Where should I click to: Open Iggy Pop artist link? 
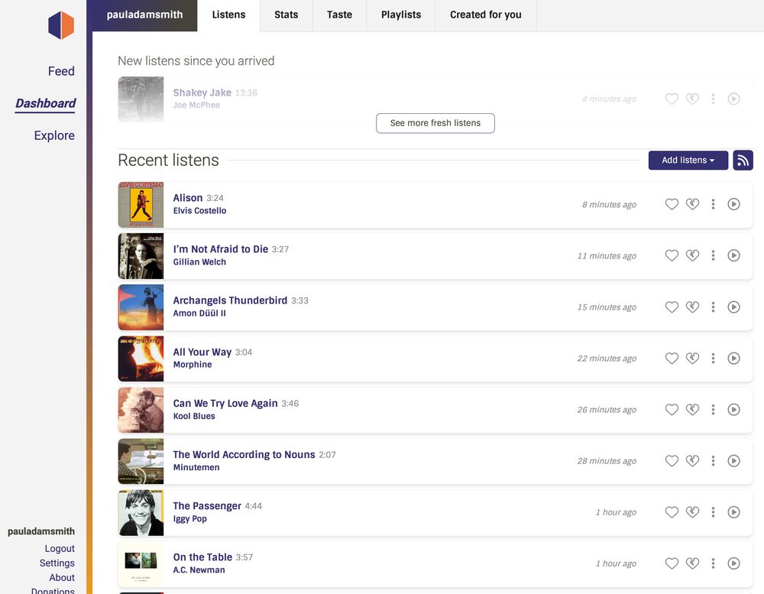click(x=189, y=518)
